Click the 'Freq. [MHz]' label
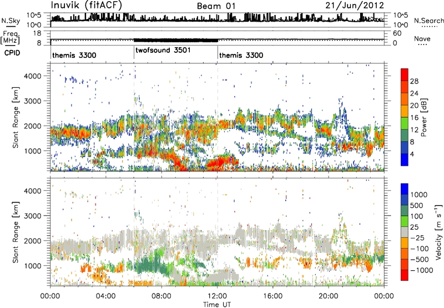The image size is (444, 308). coord(10,38)
